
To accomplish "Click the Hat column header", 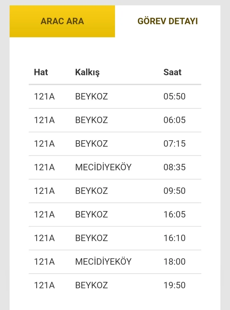I will tap(41, 72).
